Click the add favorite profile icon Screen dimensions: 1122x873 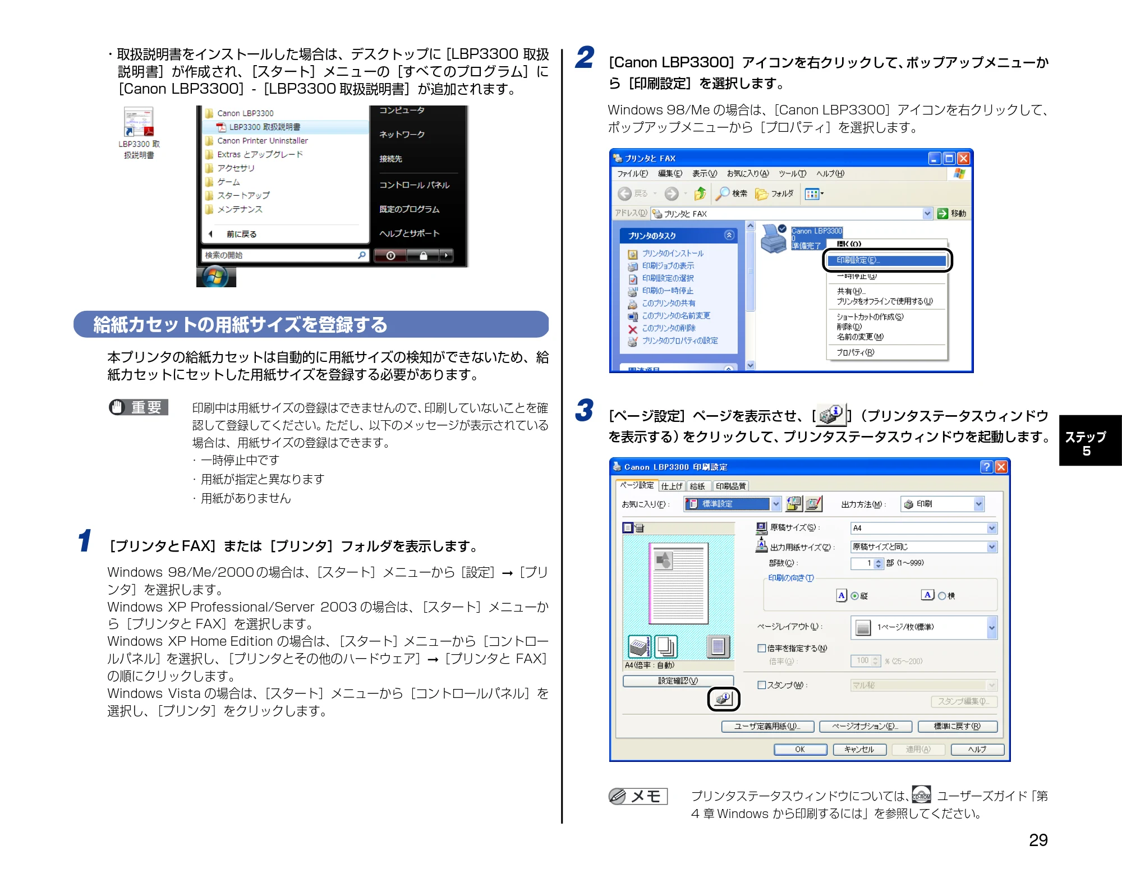click(794, 504)
